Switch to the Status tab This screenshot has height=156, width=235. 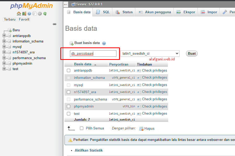coord(126,12)
